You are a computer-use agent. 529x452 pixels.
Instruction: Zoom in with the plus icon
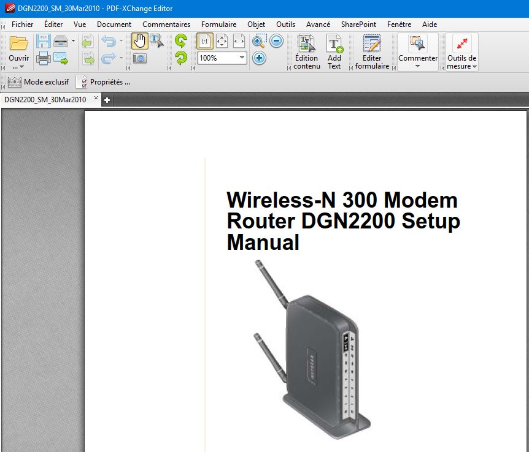259,58
